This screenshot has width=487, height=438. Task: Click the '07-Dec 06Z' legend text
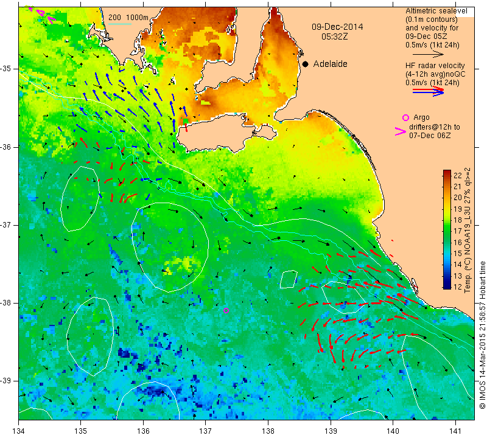[x=430, y=135]
